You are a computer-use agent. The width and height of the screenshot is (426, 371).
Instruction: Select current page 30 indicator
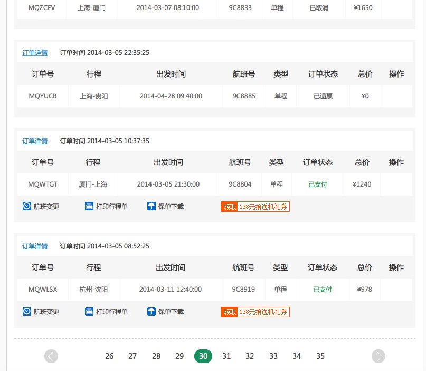203,356
